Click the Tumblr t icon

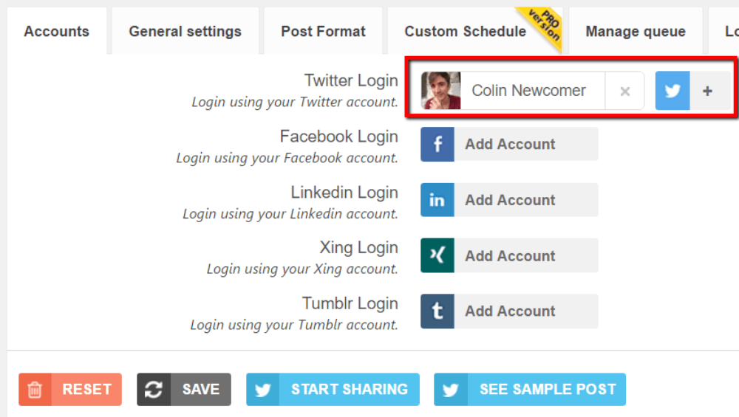click(x=437, y=311)
